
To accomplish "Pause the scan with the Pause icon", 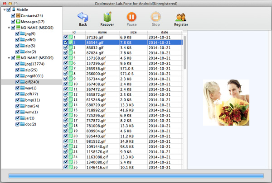I will pyautogui.click(x=131, y=17).
